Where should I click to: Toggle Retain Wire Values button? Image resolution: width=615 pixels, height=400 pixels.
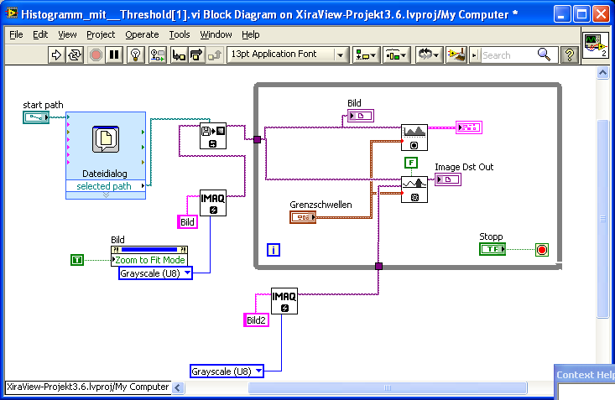[158, 55]
